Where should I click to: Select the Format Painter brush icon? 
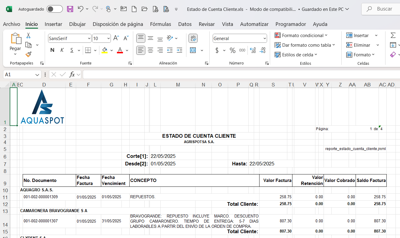(28, 54)
